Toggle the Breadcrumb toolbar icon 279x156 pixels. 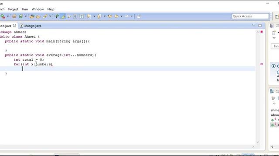coord(57,16)
